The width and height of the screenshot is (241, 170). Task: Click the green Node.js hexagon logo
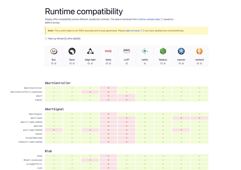[x=163, y=51]
